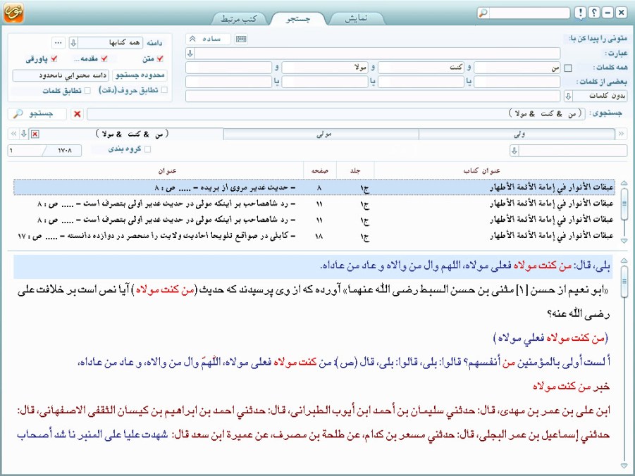The image size is (635, 476).
Task: Click the جلد column header
Action: 355,171
